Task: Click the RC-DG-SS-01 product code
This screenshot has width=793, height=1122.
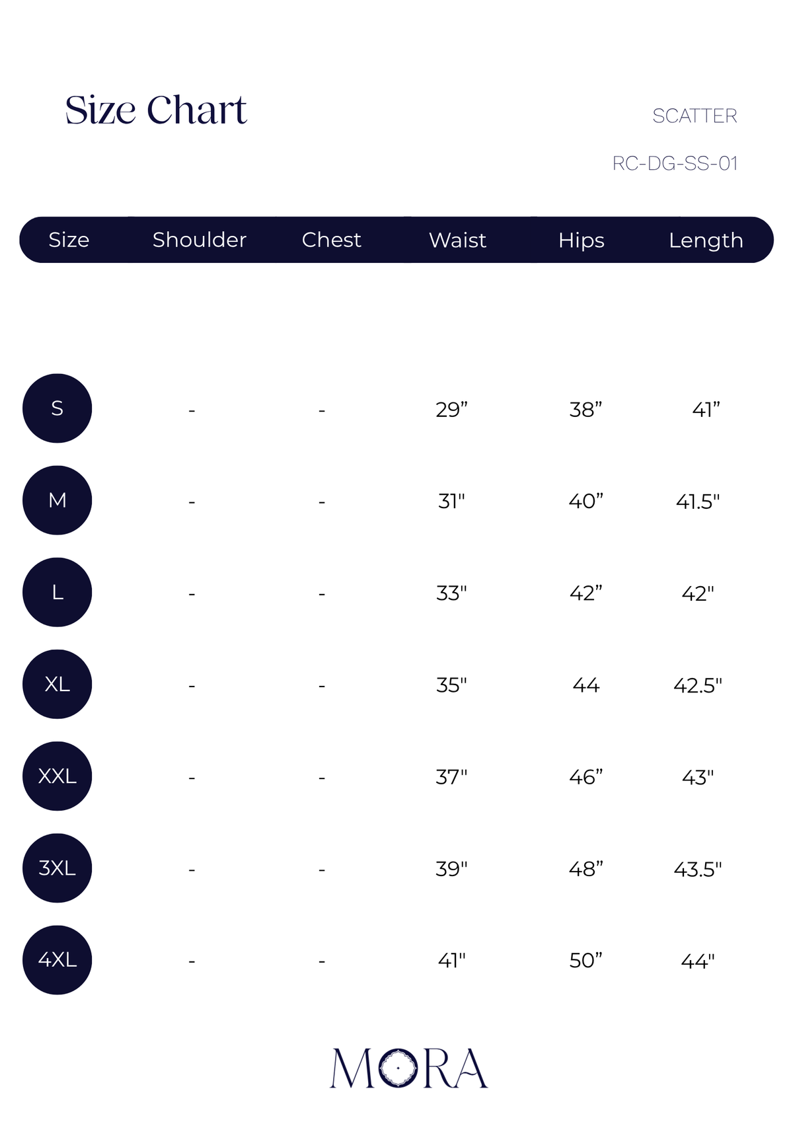Action: click(x=675, y=163)
